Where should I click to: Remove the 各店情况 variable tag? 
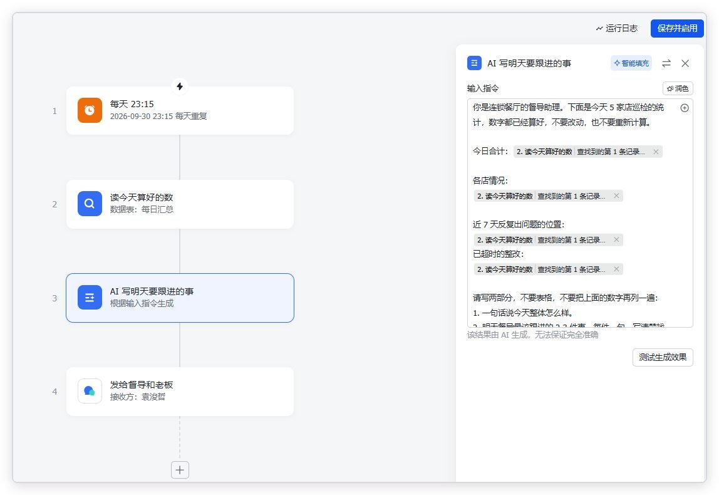(616, 196)
